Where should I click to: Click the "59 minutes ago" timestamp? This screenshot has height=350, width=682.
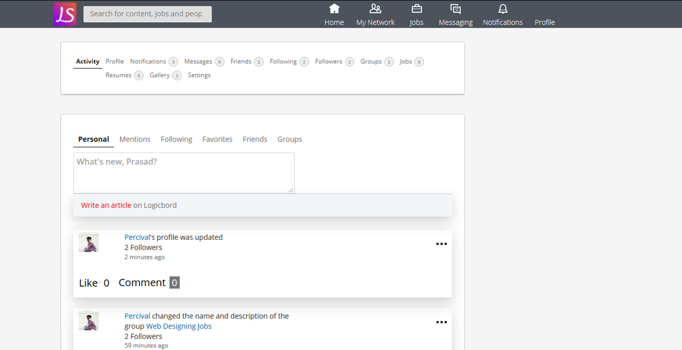pyautogui.click(x=146, y=346)
